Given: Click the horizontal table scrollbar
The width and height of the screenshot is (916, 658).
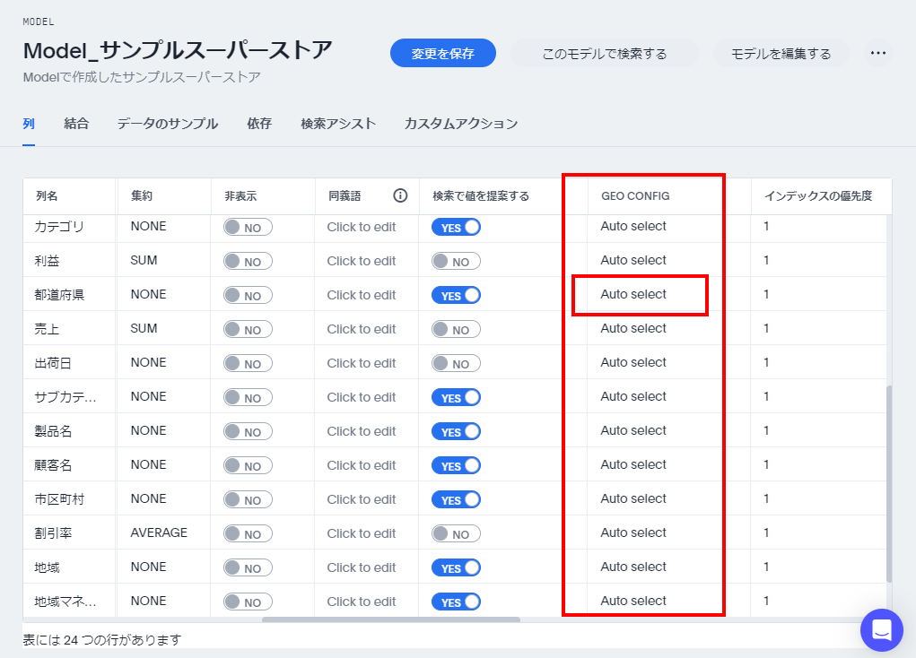Looking at the screenshot, I should coord(390,619).
